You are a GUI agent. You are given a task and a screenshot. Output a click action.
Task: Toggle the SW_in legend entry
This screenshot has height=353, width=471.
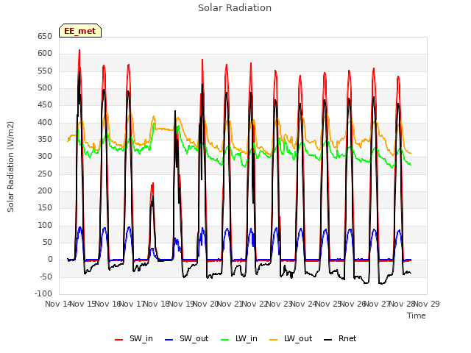134,338
